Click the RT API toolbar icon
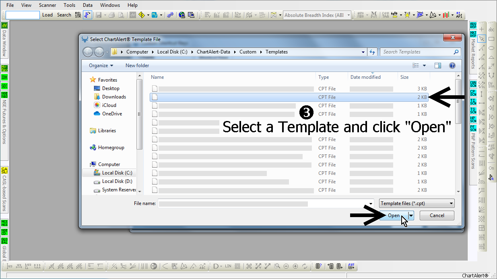 (459, 15)
